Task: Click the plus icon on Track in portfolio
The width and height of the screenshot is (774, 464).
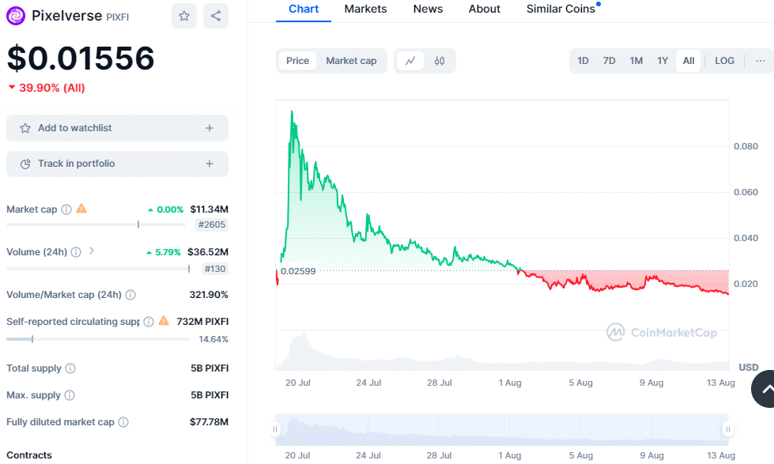Action: [210, 164]
